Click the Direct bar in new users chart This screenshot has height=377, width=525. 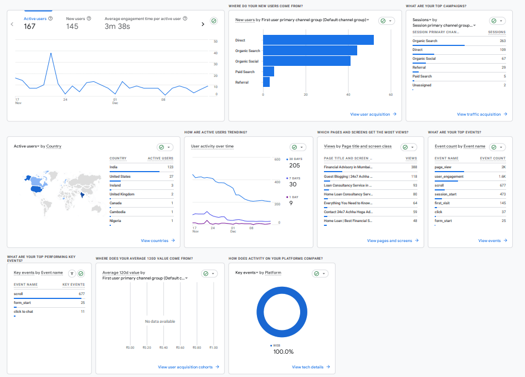(318, 40)
